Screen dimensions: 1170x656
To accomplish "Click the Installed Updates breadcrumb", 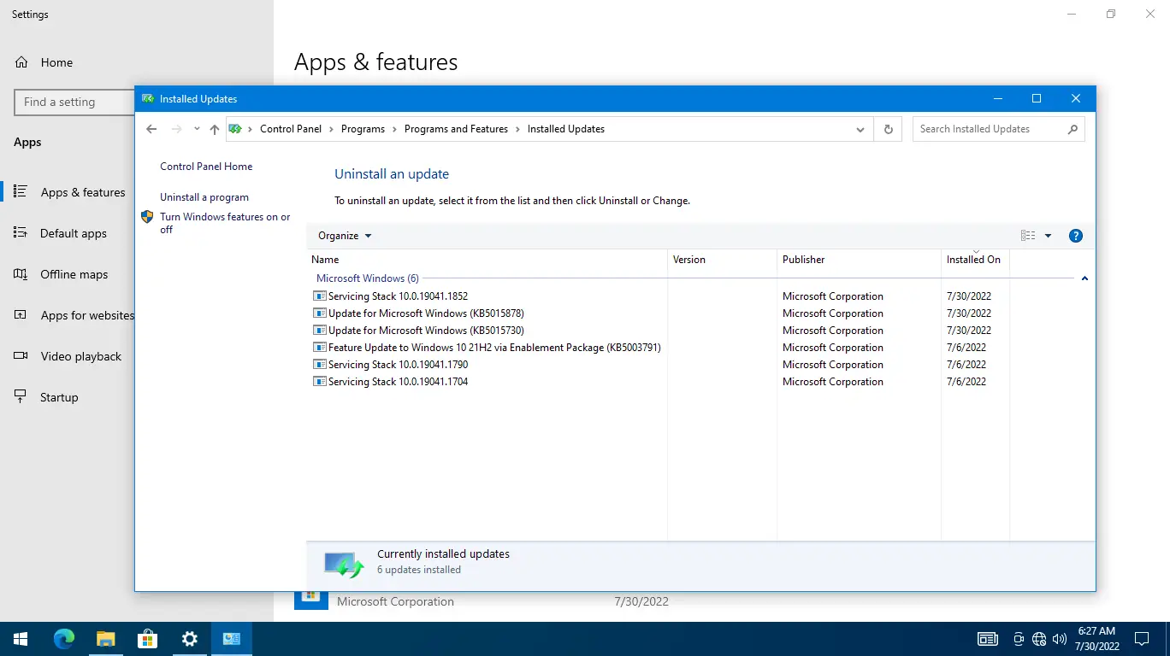I will [566, 129].
